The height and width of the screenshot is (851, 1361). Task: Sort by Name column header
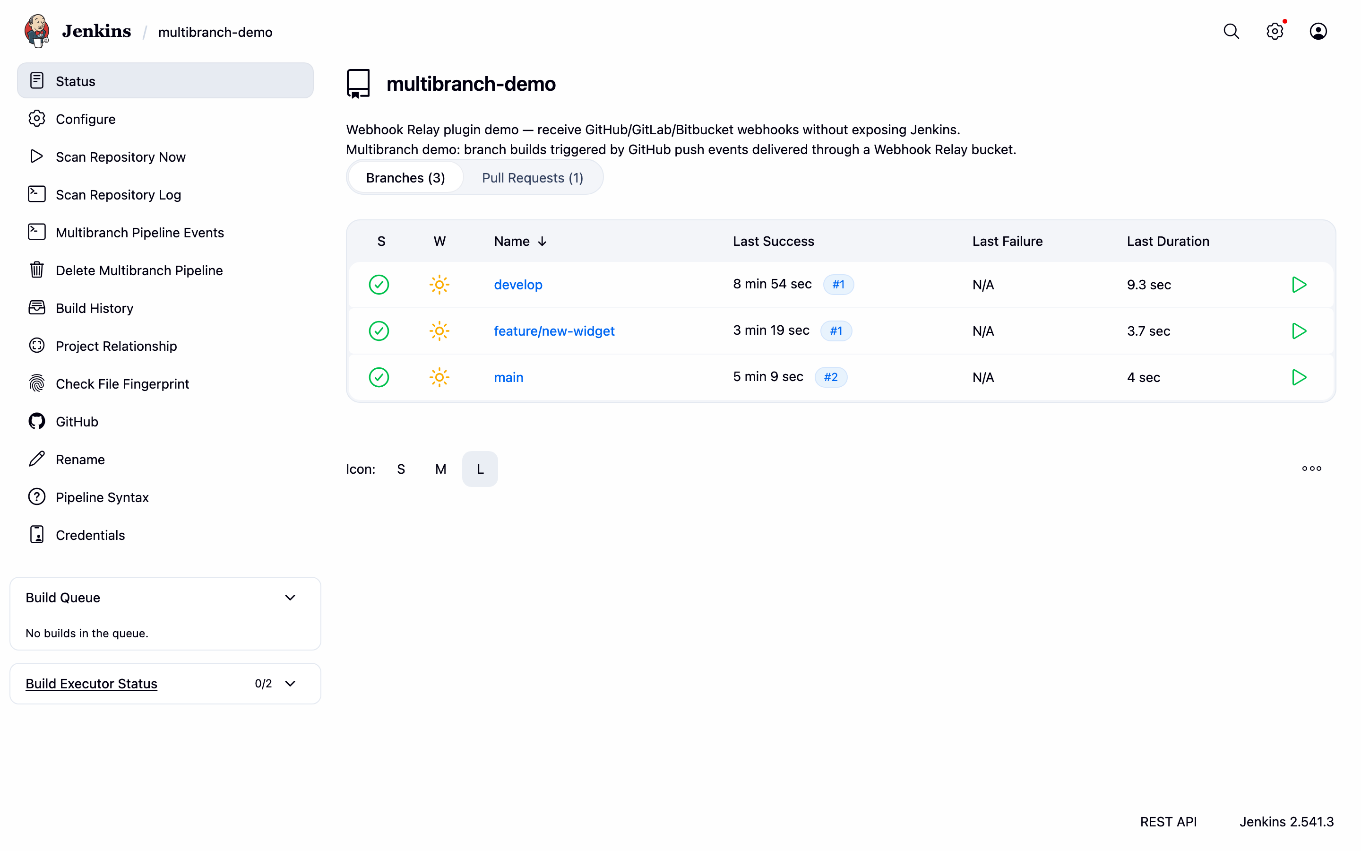[x=520, y=242]
